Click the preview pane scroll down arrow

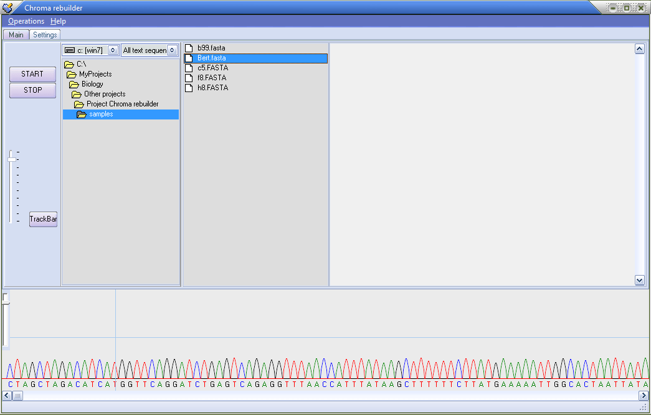coord(639,280)
